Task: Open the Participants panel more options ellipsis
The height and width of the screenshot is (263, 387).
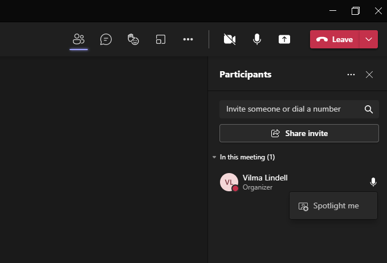Action: [351, 75]
